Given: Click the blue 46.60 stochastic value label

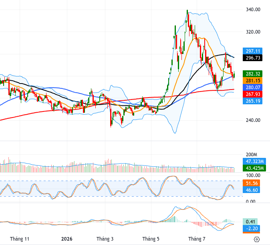Looking at the screenshot, I should click(252, 190).
